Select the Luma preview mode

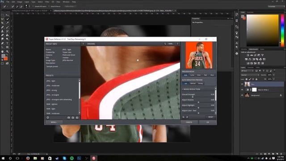tap(192, 75)
